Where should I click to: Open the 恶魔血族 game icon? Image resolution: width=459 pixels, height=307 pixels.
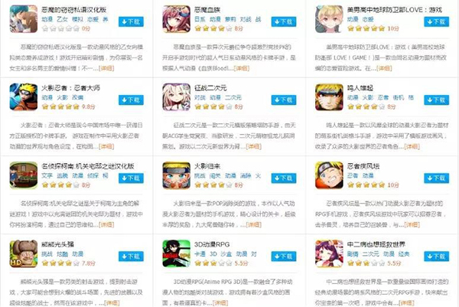click(x=176, y=19)
